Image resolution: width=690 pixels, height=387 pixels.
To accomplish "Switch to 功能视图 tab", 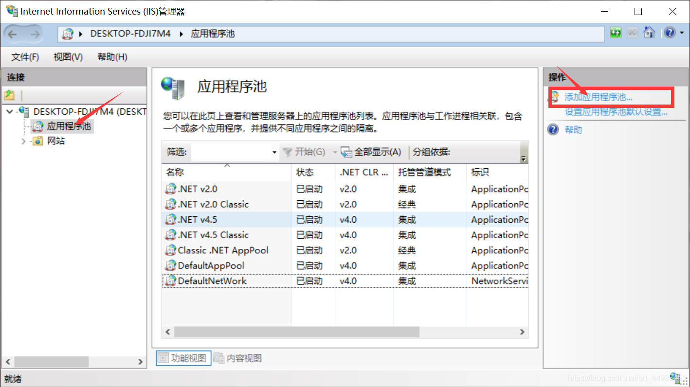I will pos(183,358).
